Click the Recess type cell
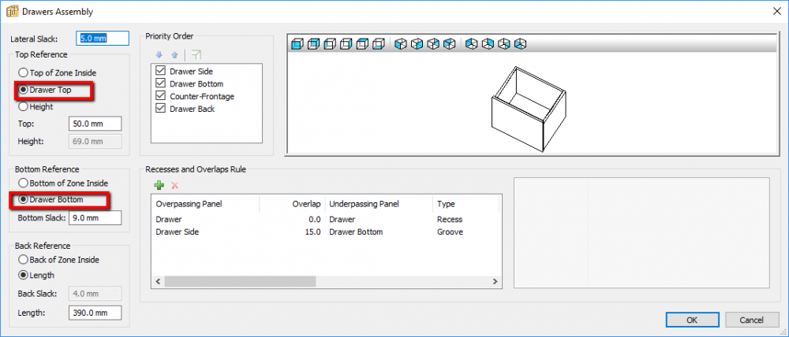The width and height of the screenshot is (789, 337). (450, 220)
